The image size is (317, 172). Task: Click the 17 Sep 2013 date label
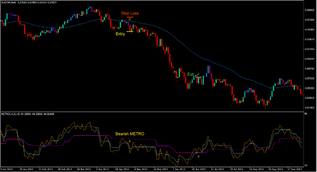click(x=295, y=169)
